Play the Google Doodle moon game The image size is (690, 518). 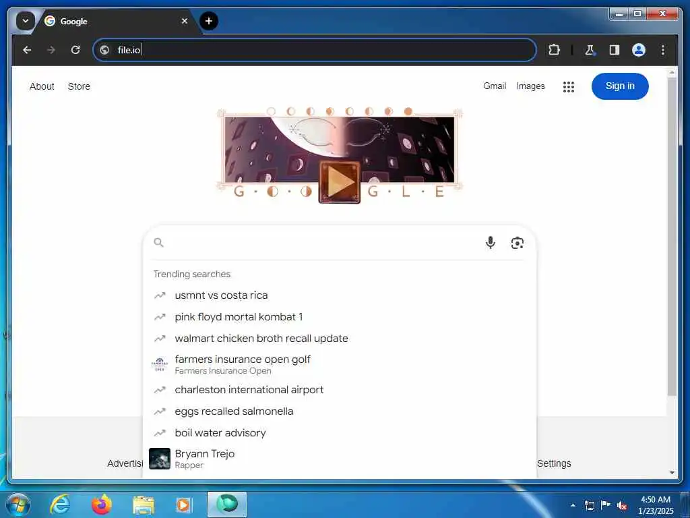tap(340, 182)
